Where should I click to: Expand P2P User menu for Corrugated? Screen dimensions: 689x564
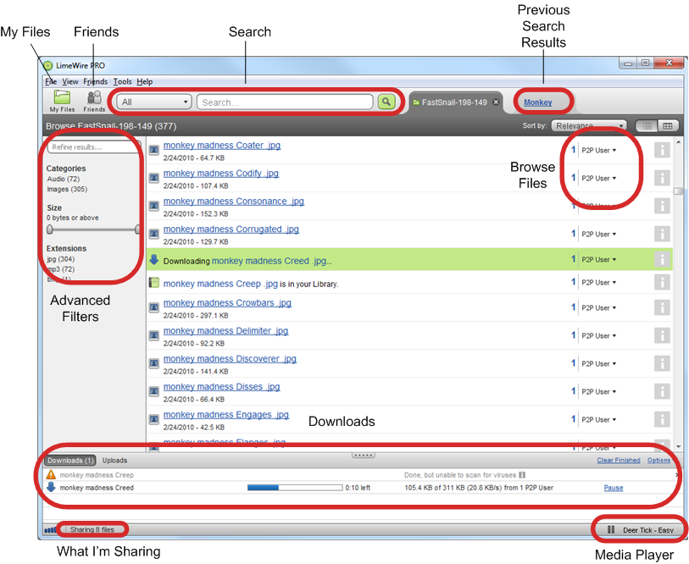[x=599, y=234]
